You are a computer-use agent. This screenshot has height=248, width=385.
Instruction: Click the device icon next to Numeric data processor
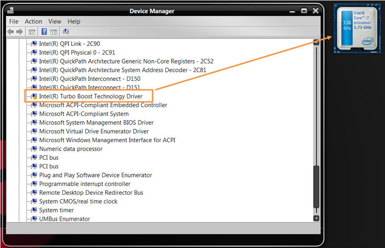click(x=35, y=149)
